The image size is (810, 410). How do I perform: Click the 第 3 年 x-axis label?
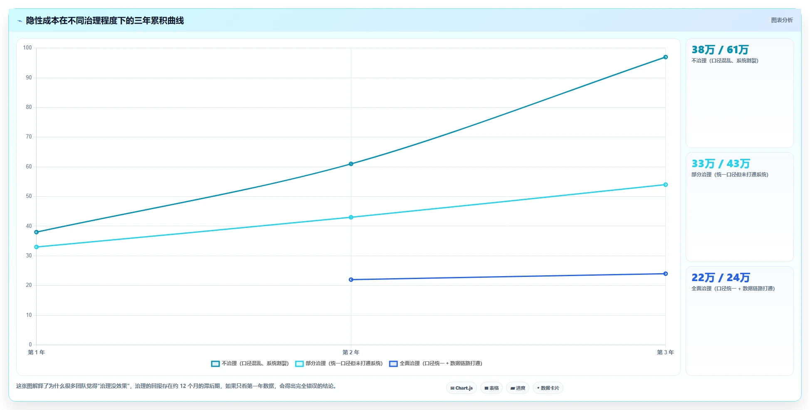click(665, 352)
